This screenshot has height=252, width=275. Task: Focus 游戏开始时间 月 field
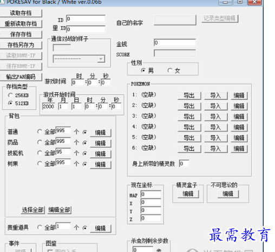tap(63, 106)
